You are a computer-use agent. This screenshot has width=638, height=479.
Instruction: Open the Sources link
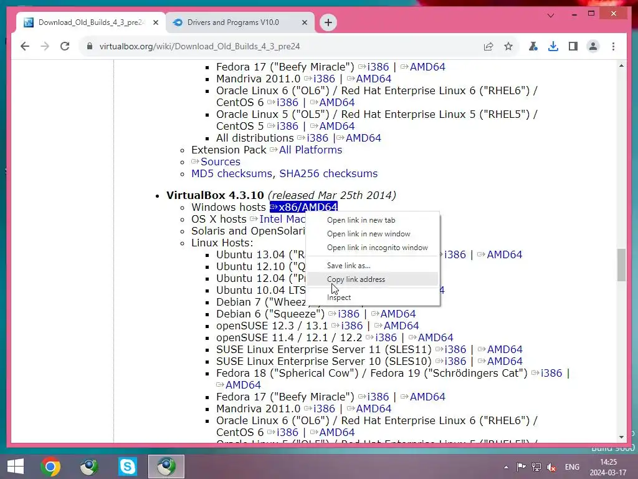[x=220, y=162]
